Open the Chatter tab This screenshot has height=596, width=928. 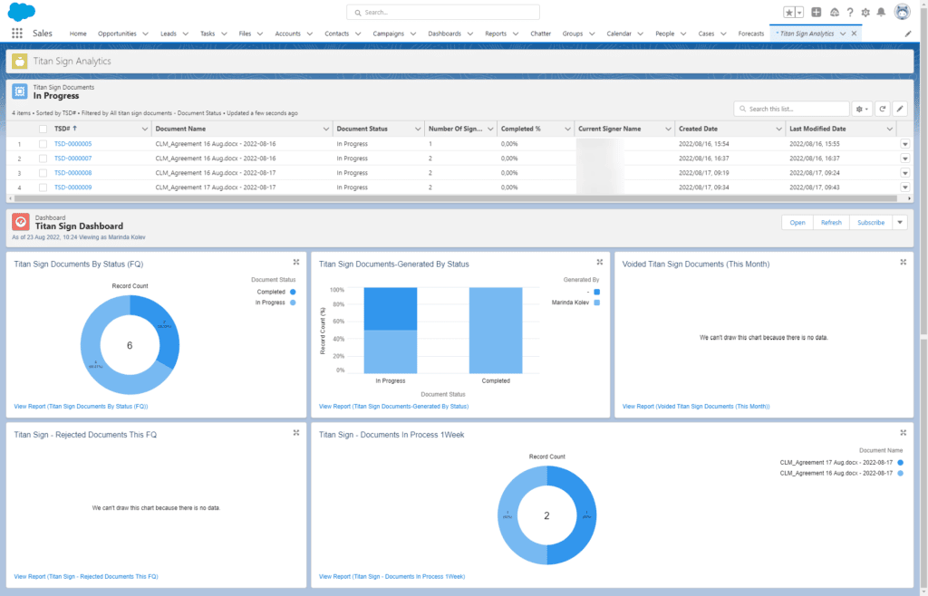pyautogui.click(x=540, y=34)
